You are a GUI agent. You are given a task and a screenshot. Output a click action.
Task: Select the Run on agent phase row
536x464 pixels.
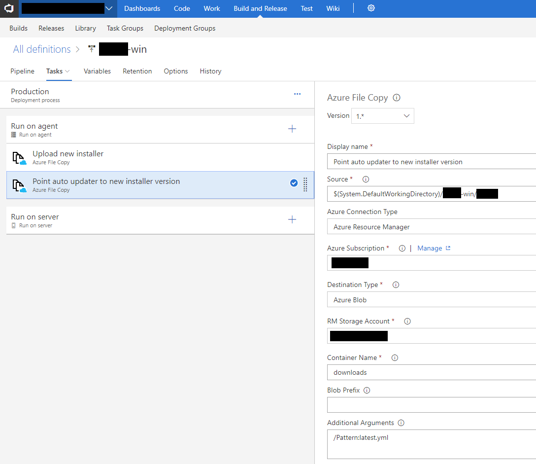pyautogui.click(x=160, y=130)
